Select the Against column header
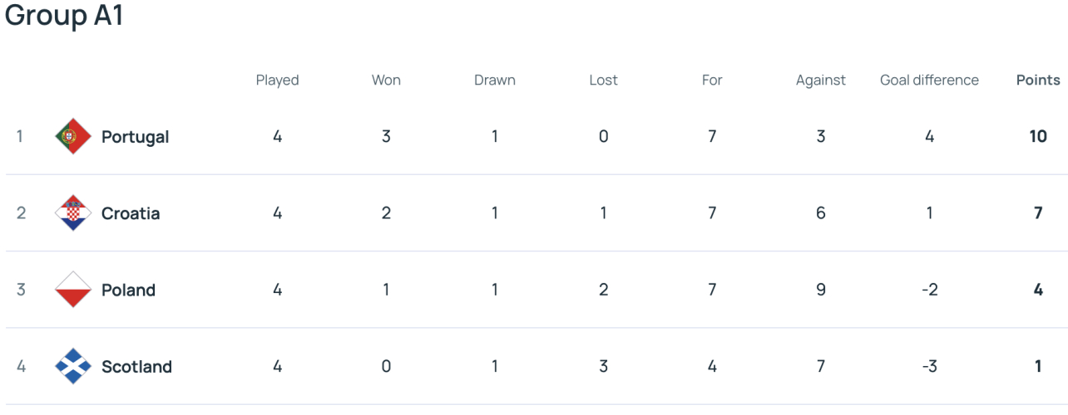 pyautogui.click(x=821, y=81)
